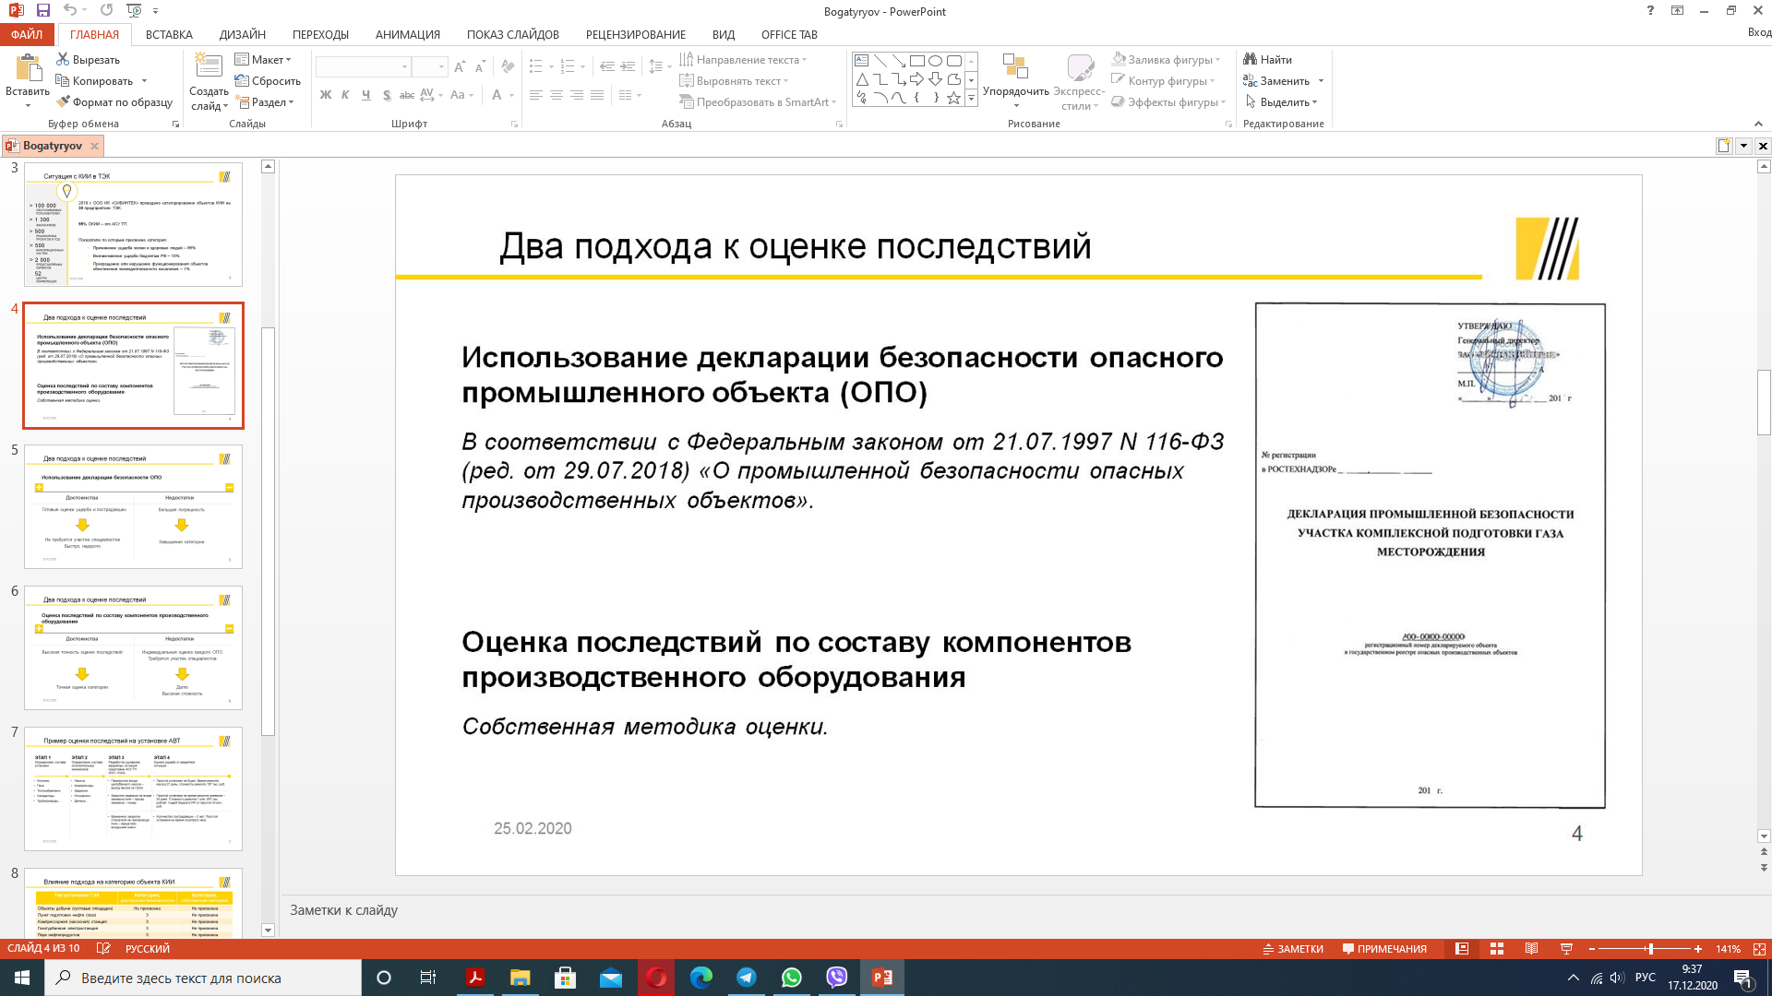This screenshot has height=996, width=1772.
Task: Switch to the ДИЗАЙН tab
Action: [243, 34]
